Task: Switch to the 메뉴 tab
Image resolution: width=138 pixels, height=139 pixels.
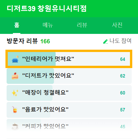Action: 48,25
